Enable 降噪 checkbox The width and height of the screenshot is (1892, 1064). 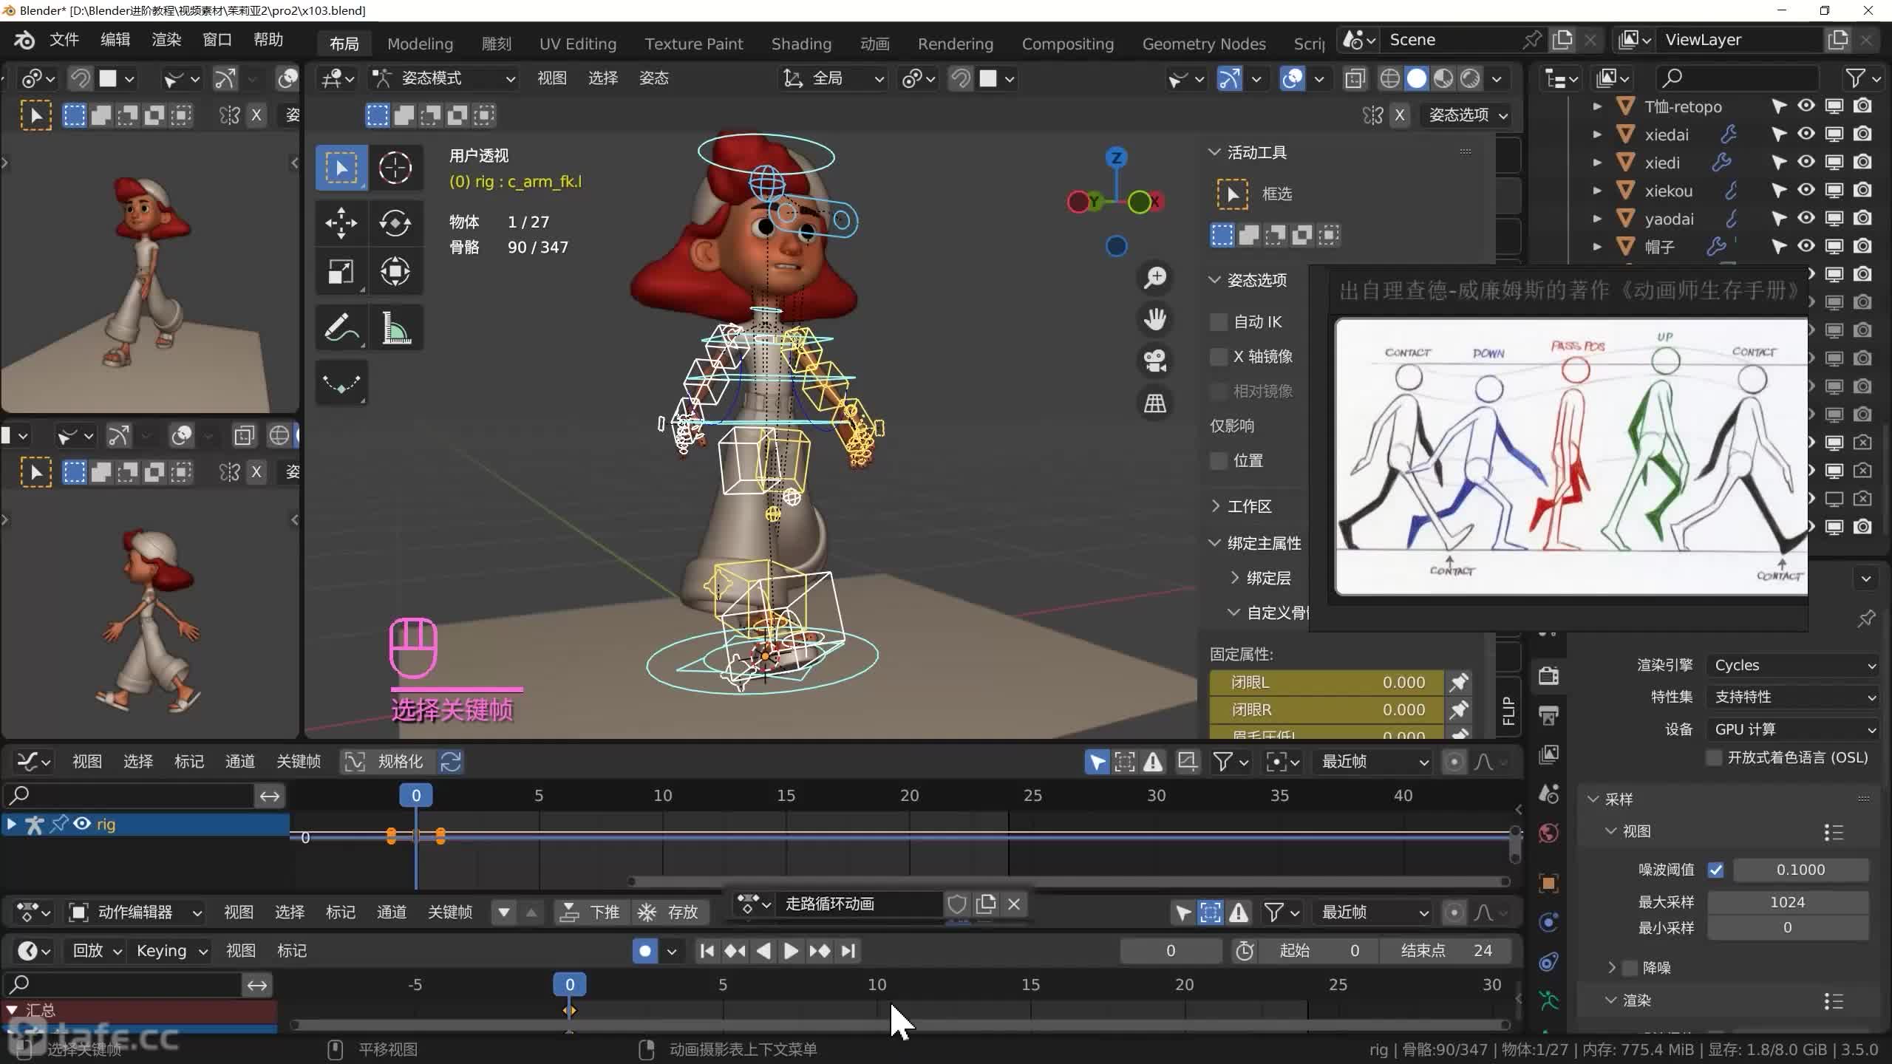1630,968
